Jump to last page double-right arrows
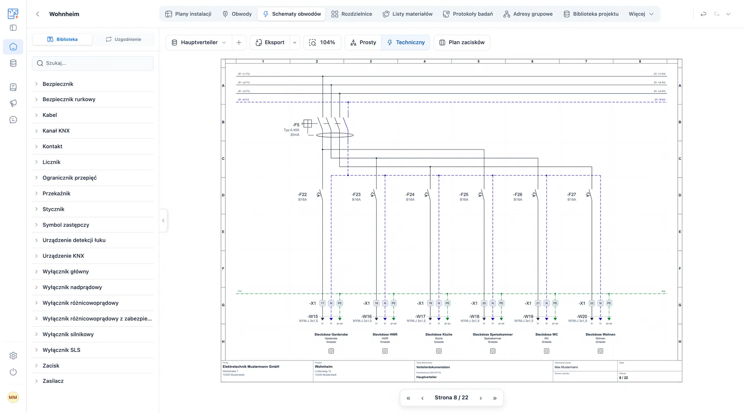 pyautogui.click(x=495, y=398)
